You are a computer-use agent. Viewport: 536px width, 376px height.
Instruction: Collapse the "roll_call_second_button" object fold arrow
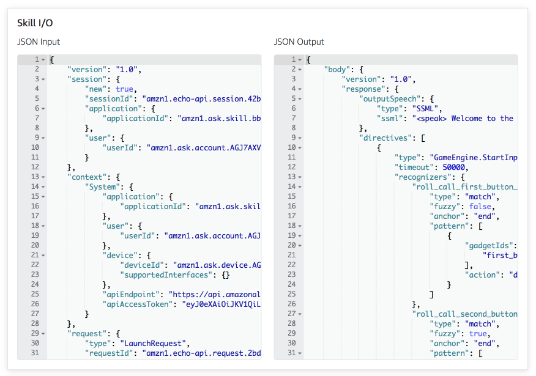pos(300,314)
